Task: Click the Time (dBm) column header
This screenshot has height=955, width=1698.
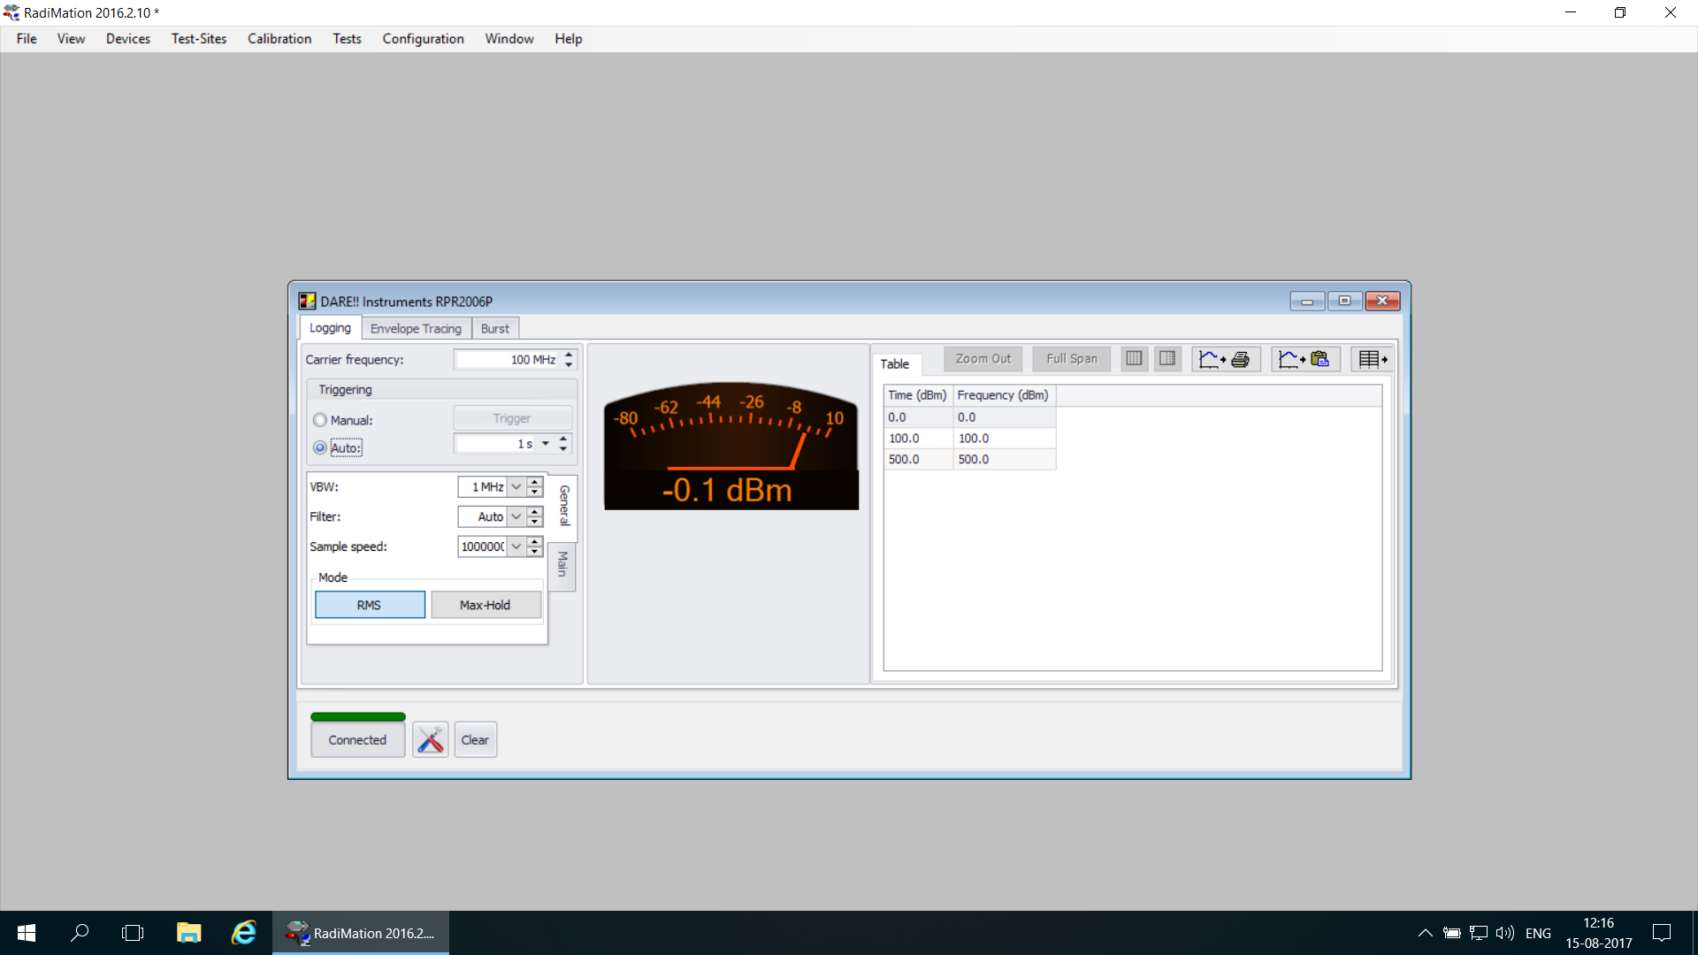Action: pyautogui.click(x=918, y=395)
